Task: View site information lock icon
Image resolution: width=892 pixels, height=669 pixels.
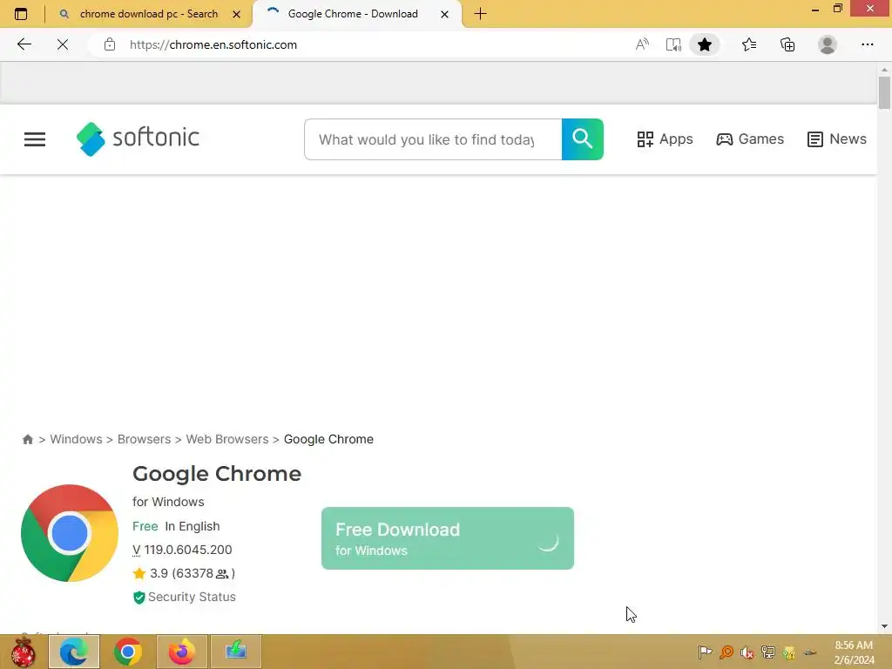Action: [110, 44]
